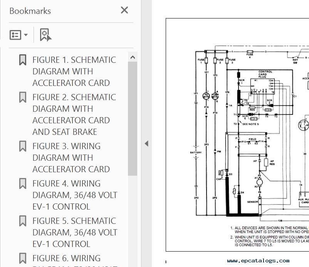Open bookmark Figure 4 Wiring Diagram 36/48 Volt
The image size is (309, 267).
point(75,195)
